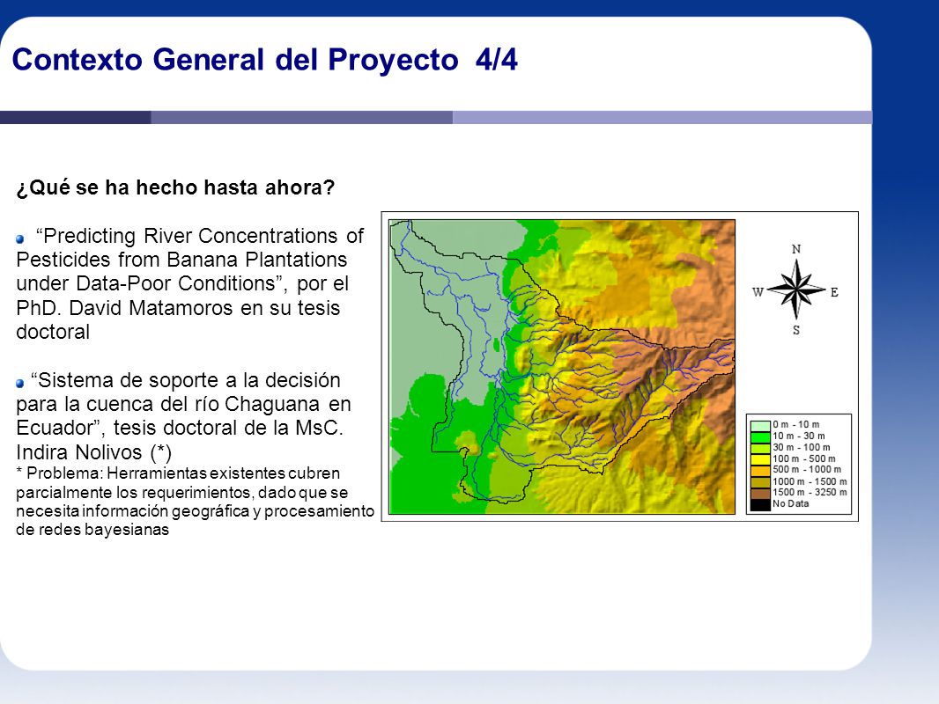Viewport: 939px width, 704px height.
Task: Click the footnote line 'necesita información geográfica y procesamiento'
Action: [196, 511]
